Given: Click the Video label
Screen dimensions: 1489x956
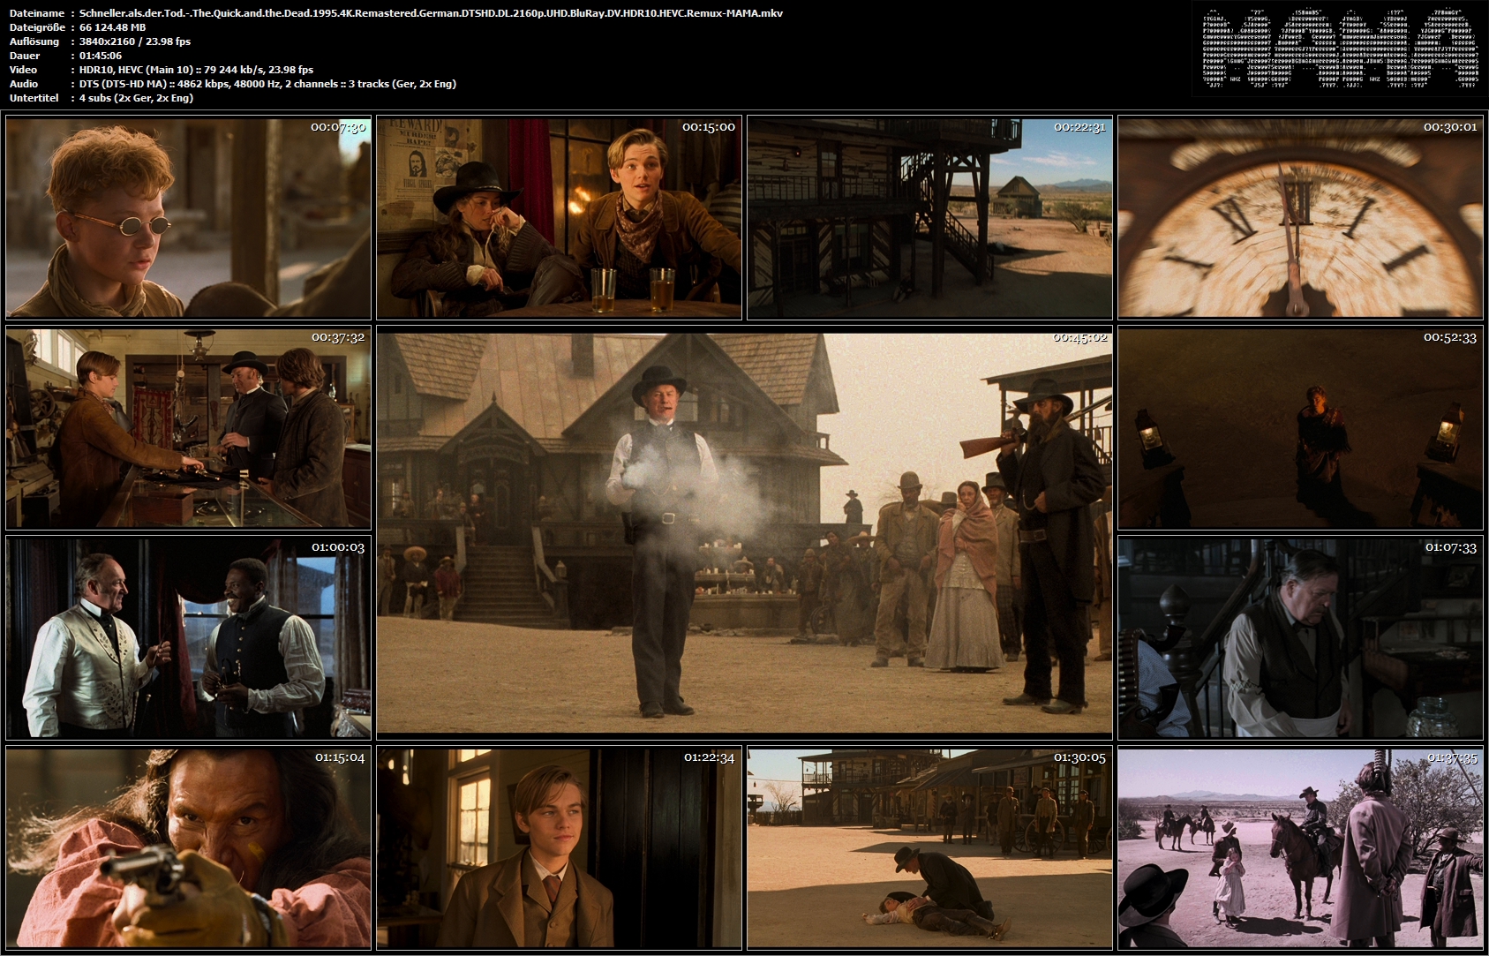Looking at the screenshot, I should click(23, 70).
